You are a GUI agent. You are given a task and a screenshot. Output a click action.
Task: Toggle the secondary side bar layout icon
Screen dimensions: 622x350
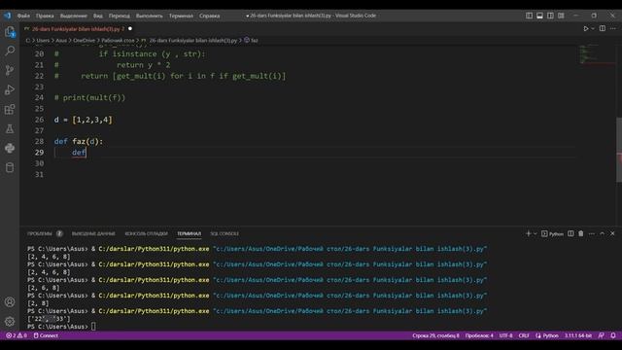(x=550, y=16)
